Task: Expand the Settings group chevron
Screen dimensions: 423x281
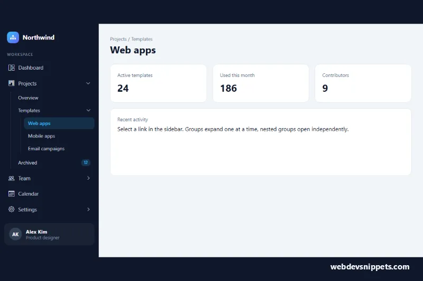Action: (88, 209)
